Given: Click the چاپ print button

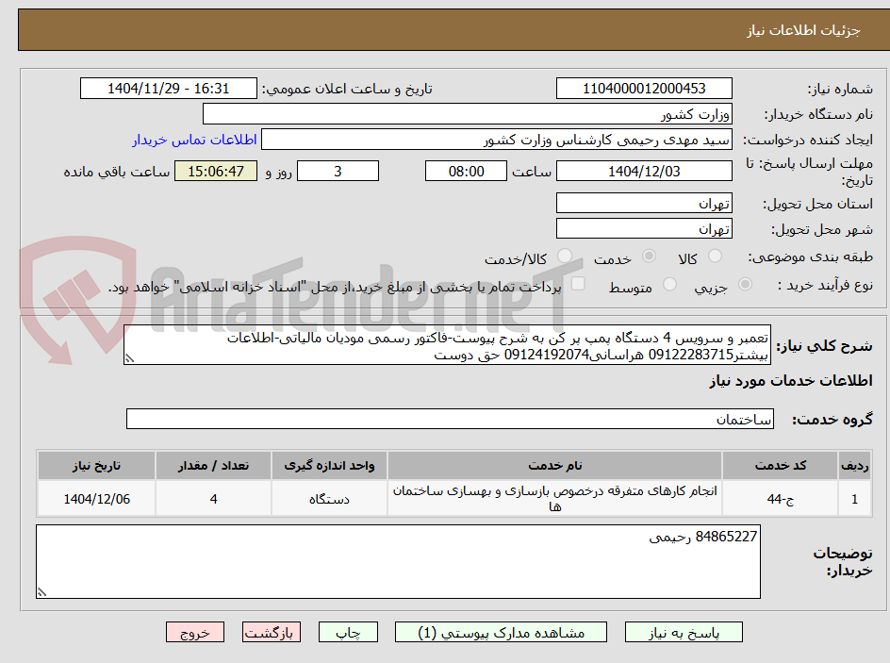Looking at the screenshot, I should point(348,632).
